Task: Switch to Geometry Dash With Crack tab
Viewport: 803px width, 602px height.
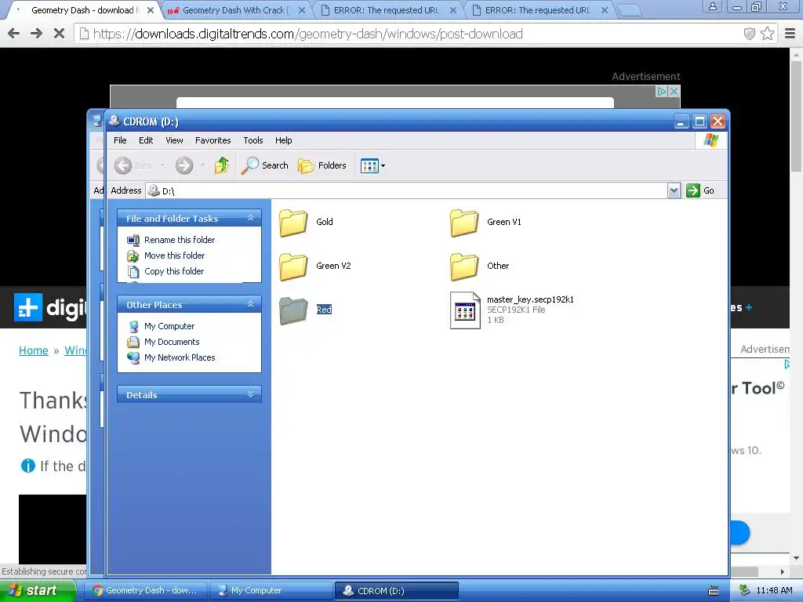Action: point(235,10)
